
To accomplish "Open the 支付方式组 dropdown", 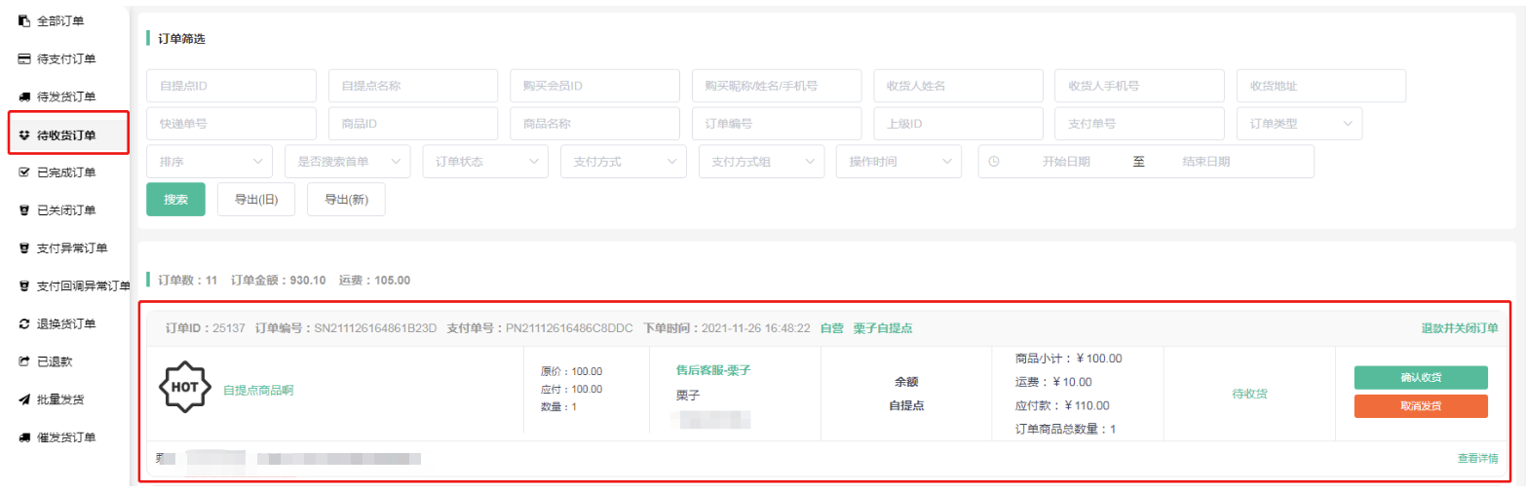I will tap(760, 162).
